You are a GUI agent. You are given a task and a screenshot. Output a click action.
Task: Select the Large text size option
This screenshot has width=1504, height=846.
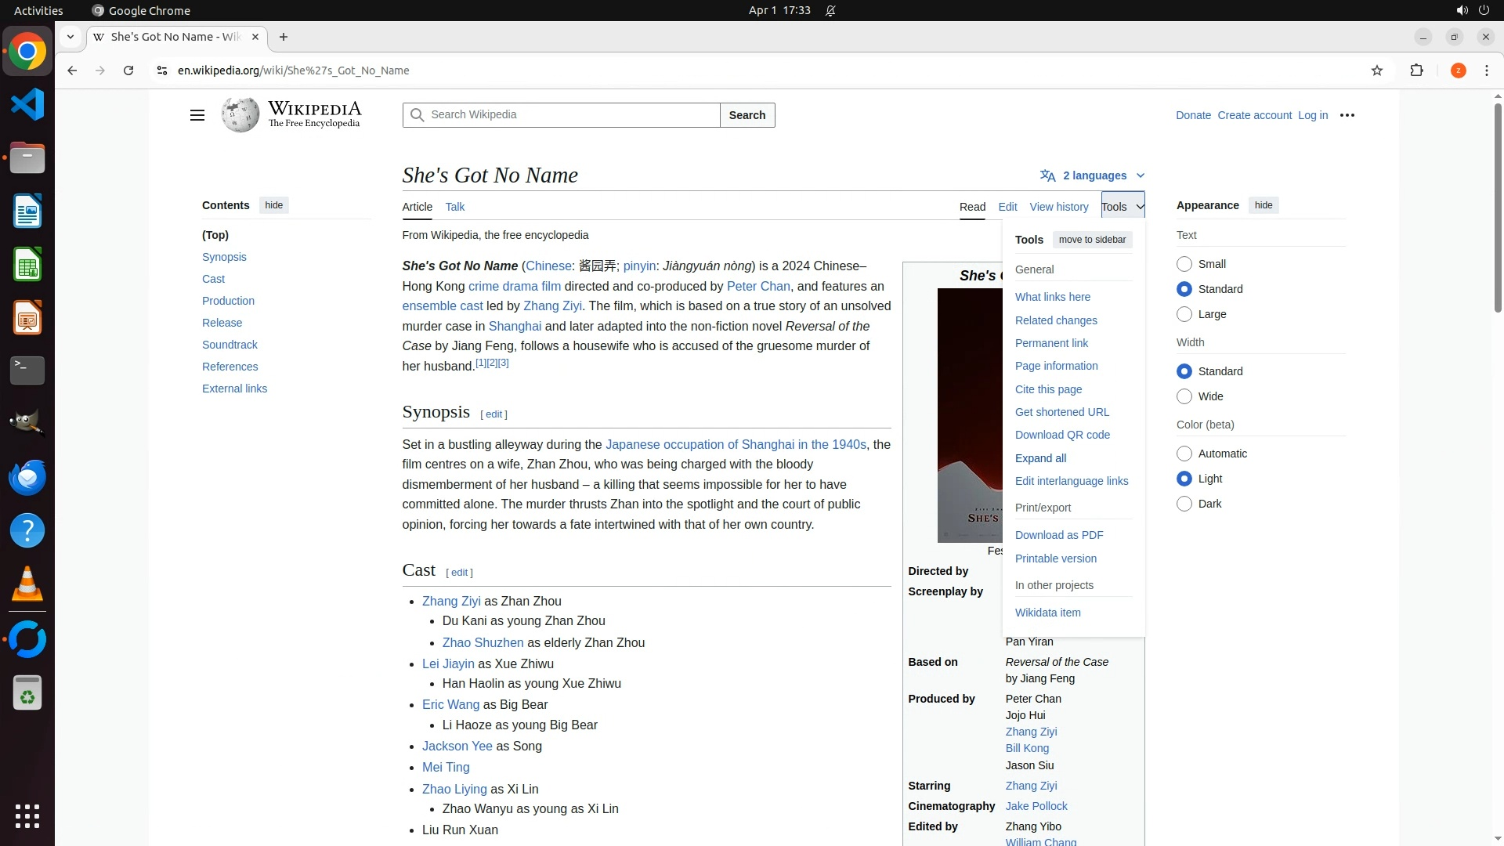click(x=1184, y=314)
